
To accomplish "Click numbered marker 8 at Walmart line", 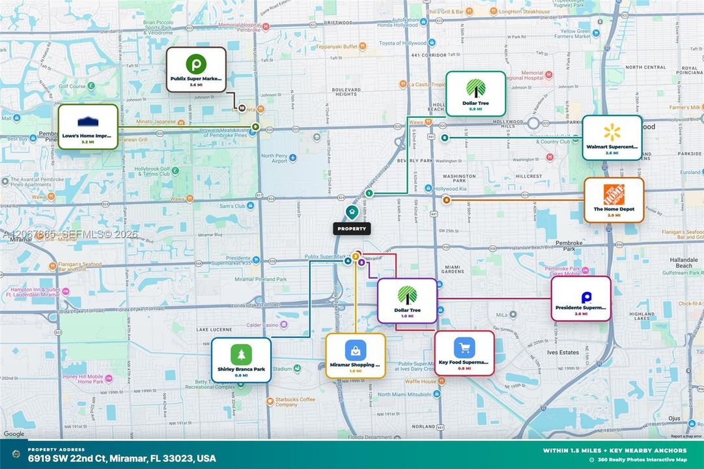I will (445, 137).
